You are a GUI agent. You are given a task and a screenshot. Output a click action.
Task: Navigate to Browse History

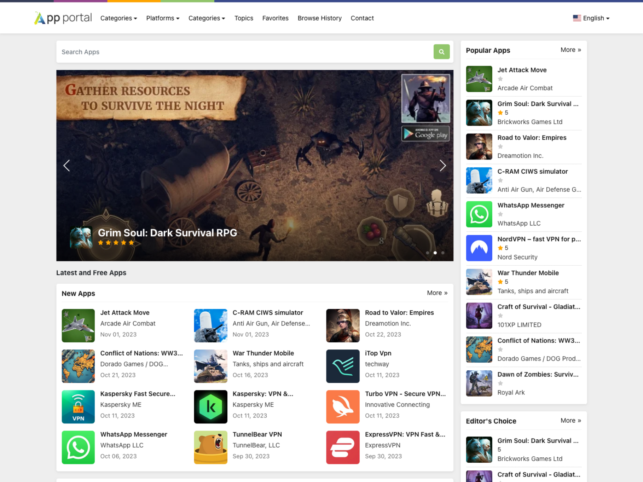point(319,18)
